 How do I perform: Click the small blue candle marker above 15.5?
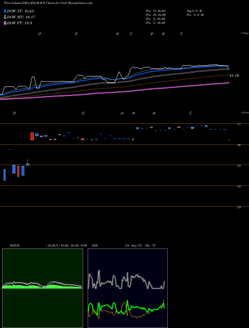pos(9,150)
